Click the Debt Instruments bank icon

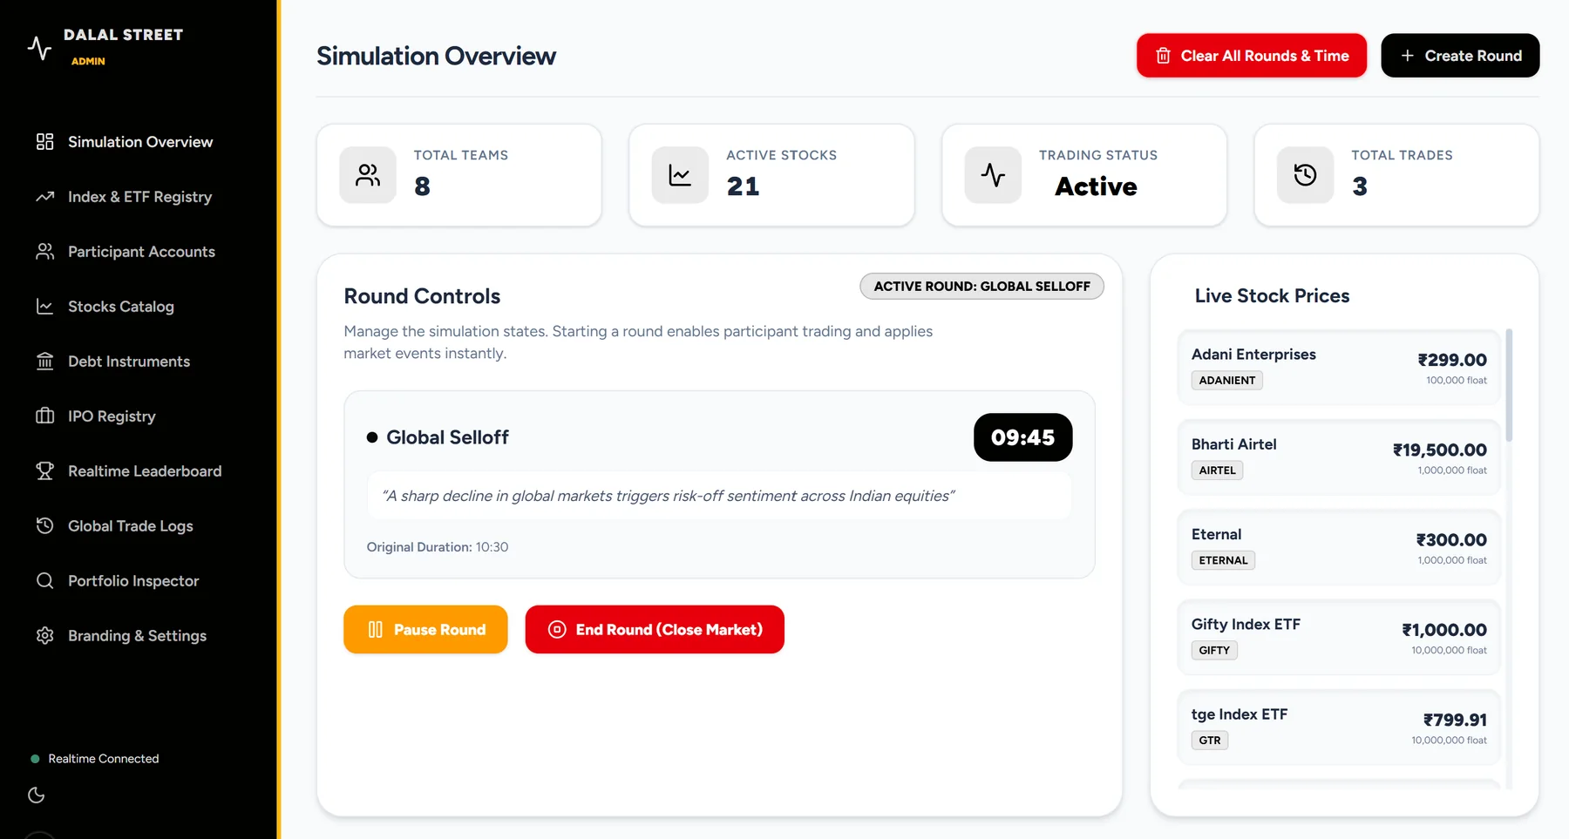pos(45,361)
